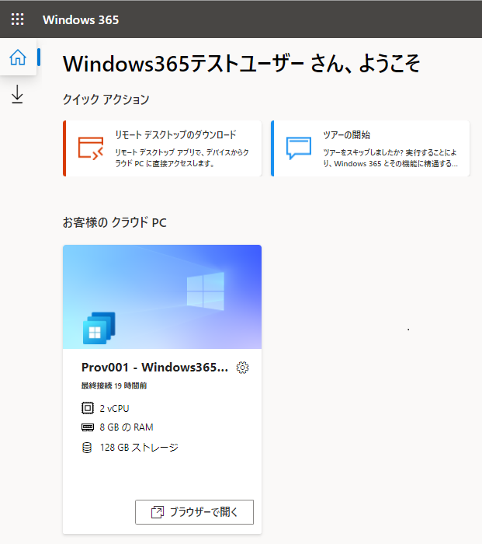The width and height of the screenshot is (482, 544).
Task: Click the RAM memory icon
Action: [x=88, y=427]
